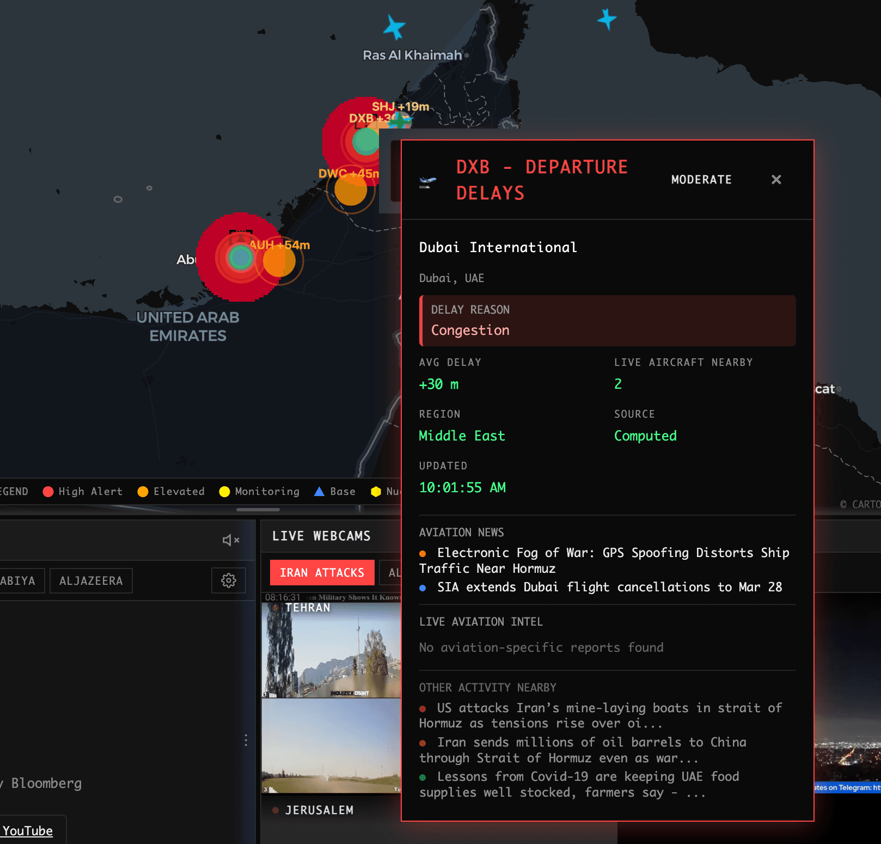The image size is (881, 844).
Task: Open the YouTube link at bottom left
Action: click(27, 830)
